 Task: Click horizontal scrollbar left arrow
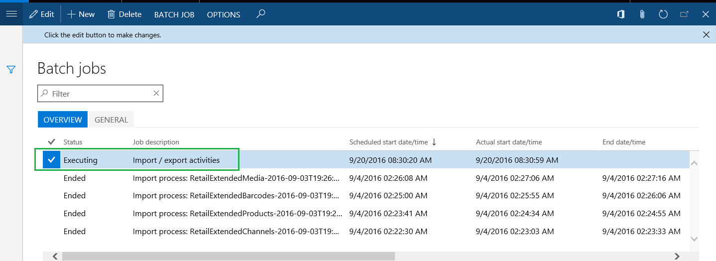click(x=55, y=256)
